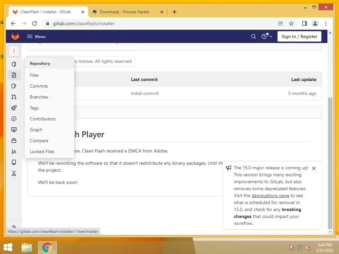The height and width of the screenshot is (254, 339).
Task: Click the megaphone announcement icon
Action: 228,168
